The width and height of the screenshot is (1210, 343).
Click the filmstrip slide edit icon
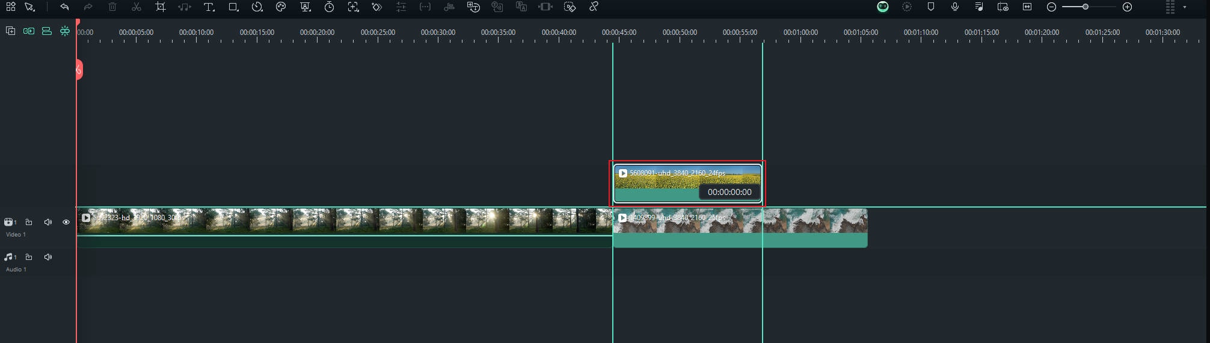pos(545,7)
